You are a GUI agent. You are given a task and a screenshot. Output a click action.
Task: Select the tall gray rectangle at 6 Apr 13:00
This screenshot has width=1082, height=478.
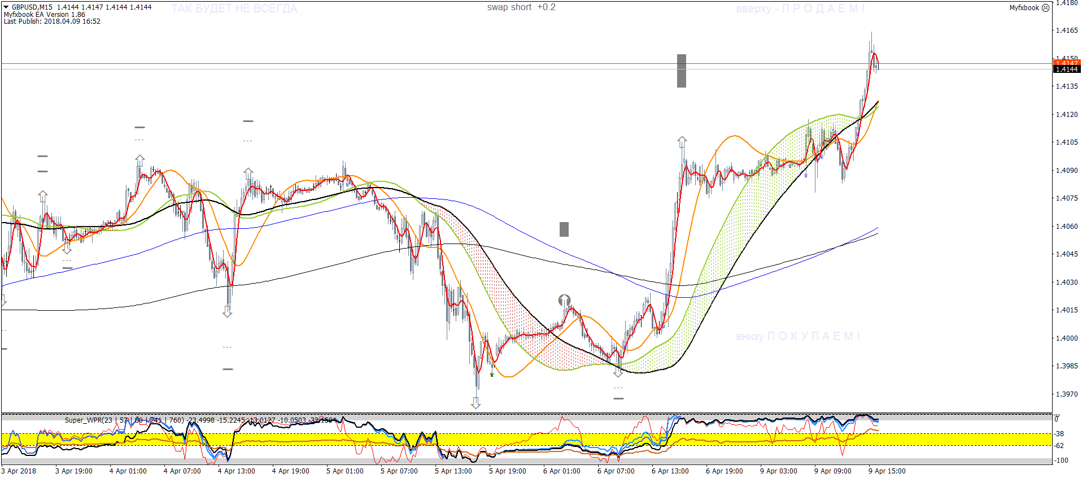[682, 71]
